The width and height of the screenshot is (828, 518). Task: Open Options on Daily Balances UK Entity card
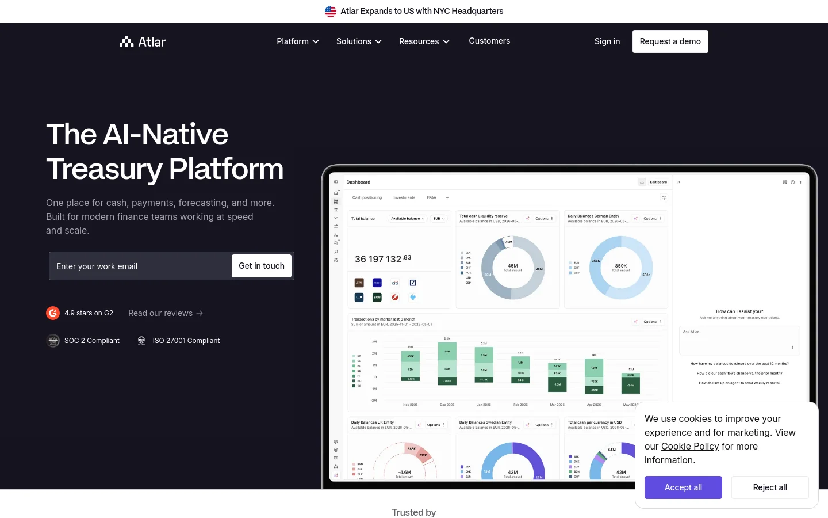(x=436, y=425)
